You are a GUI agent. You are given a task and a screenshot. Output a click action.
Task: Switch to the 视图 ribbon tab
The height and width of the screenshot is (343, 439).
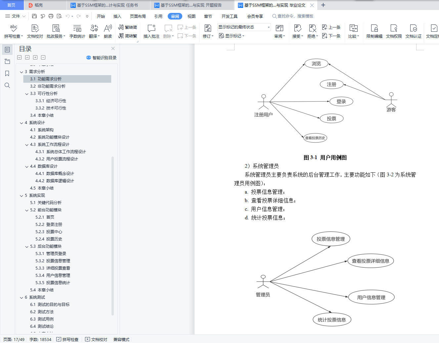(192, 16)
